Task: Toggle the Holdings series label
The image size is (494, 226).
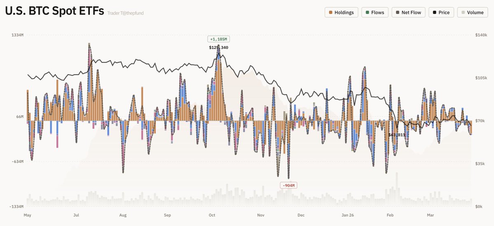Action: [344, 12]
